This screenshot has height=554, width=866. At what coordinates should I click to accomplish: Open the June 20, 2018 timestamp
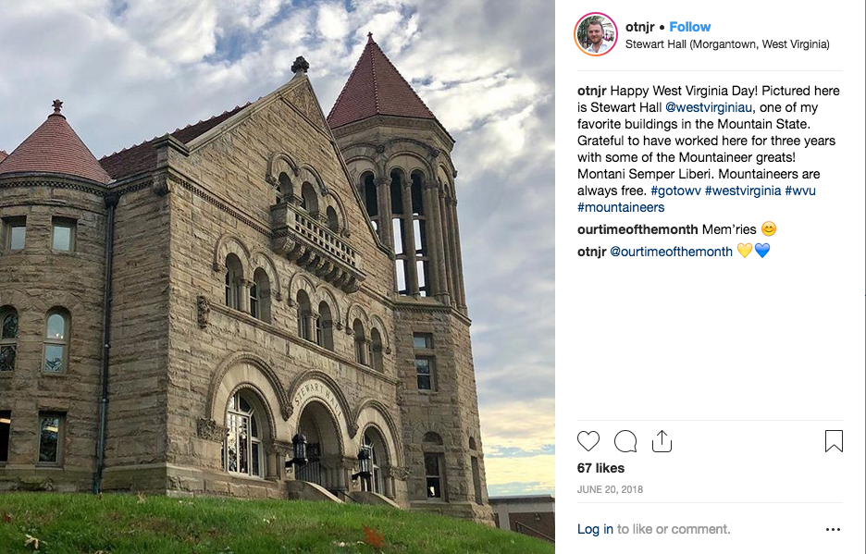(x=610, y=489)
